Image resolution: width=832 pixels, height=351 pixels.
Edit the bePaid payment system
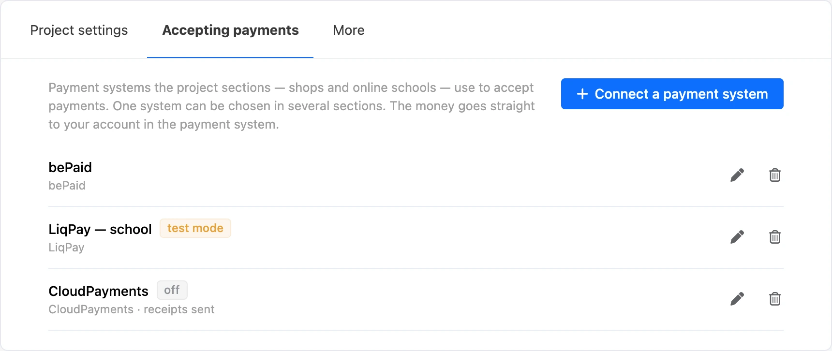coord(737,175)
